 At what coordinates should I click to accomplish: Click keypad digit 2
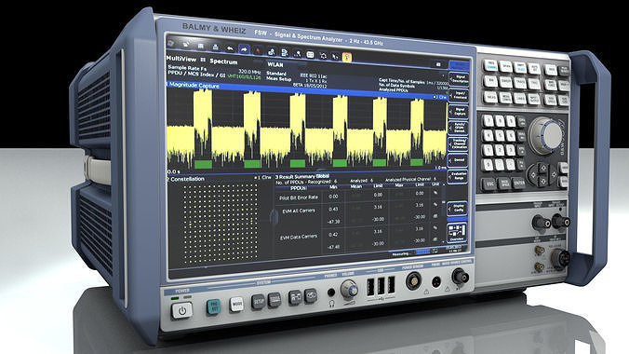tap(500, 150)
